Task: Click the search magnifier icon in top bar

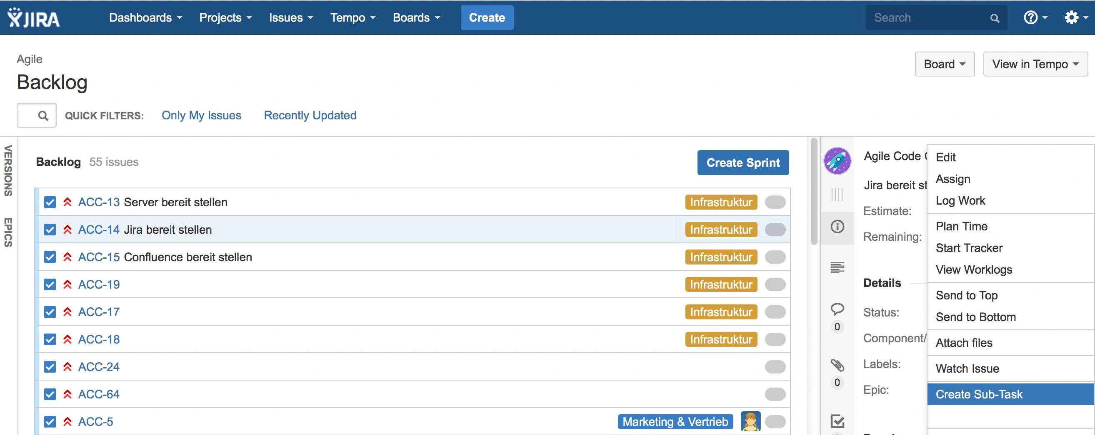Action: (x=995, y=18)
